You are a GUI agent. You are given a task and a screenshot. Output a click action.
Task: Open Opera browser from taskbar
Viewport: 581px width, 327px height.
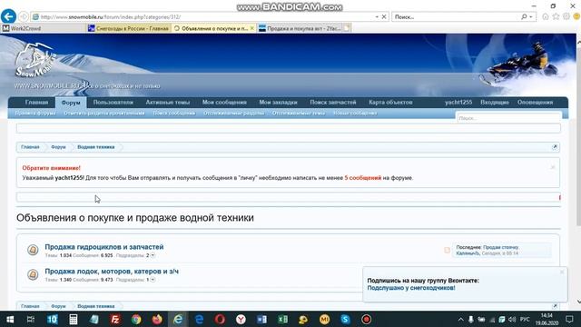[220, 319]
